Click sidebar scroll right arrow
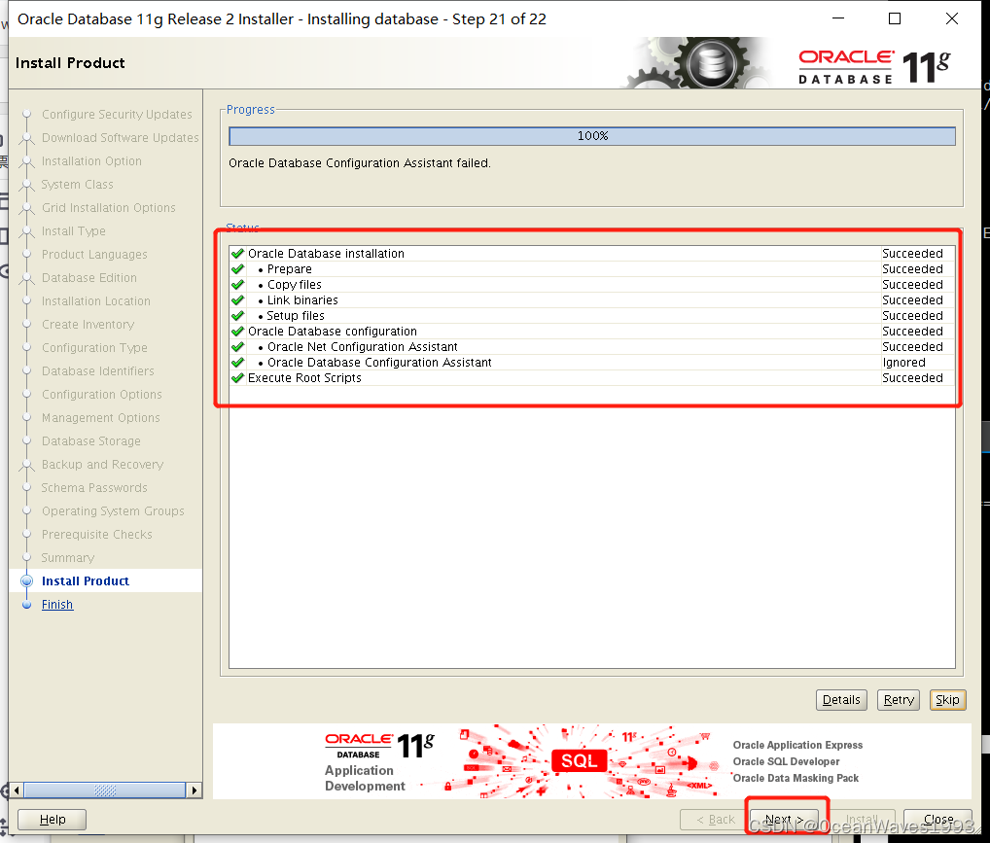Viewport: 990px width, 843px height. click(194, 790)
